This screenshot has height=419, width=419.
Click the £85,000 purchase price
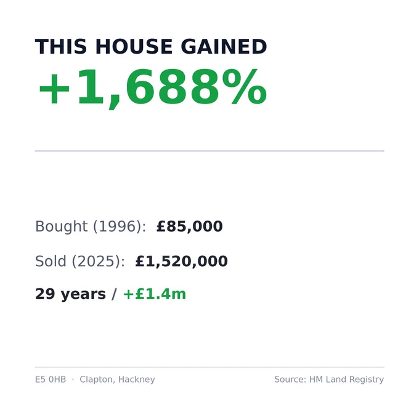[x=189, y=227]
